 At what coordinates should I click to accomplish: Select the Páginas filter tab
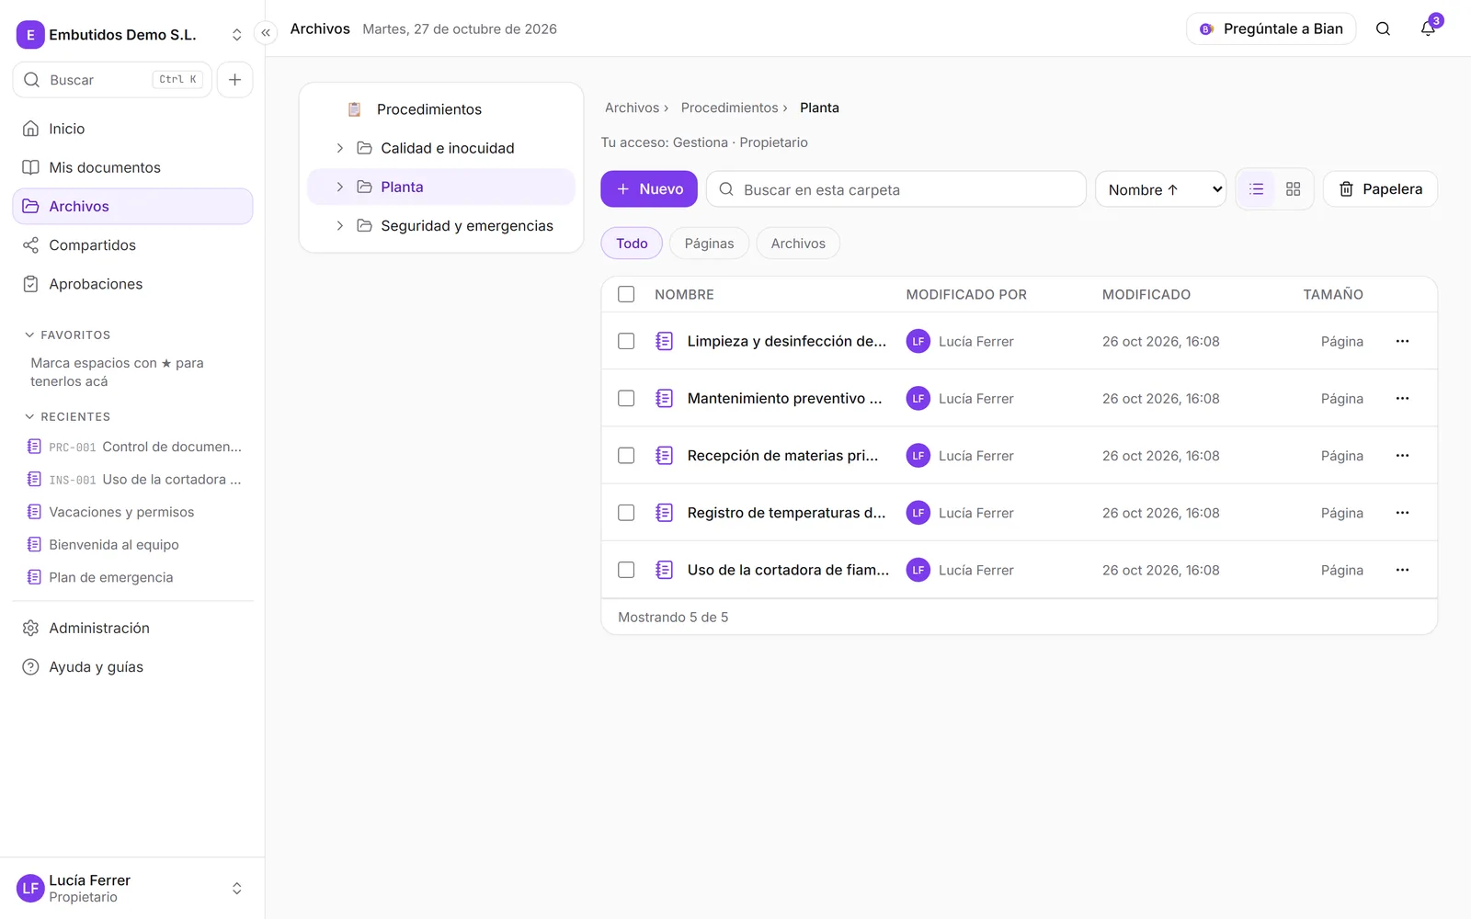[x=709, y=244]
